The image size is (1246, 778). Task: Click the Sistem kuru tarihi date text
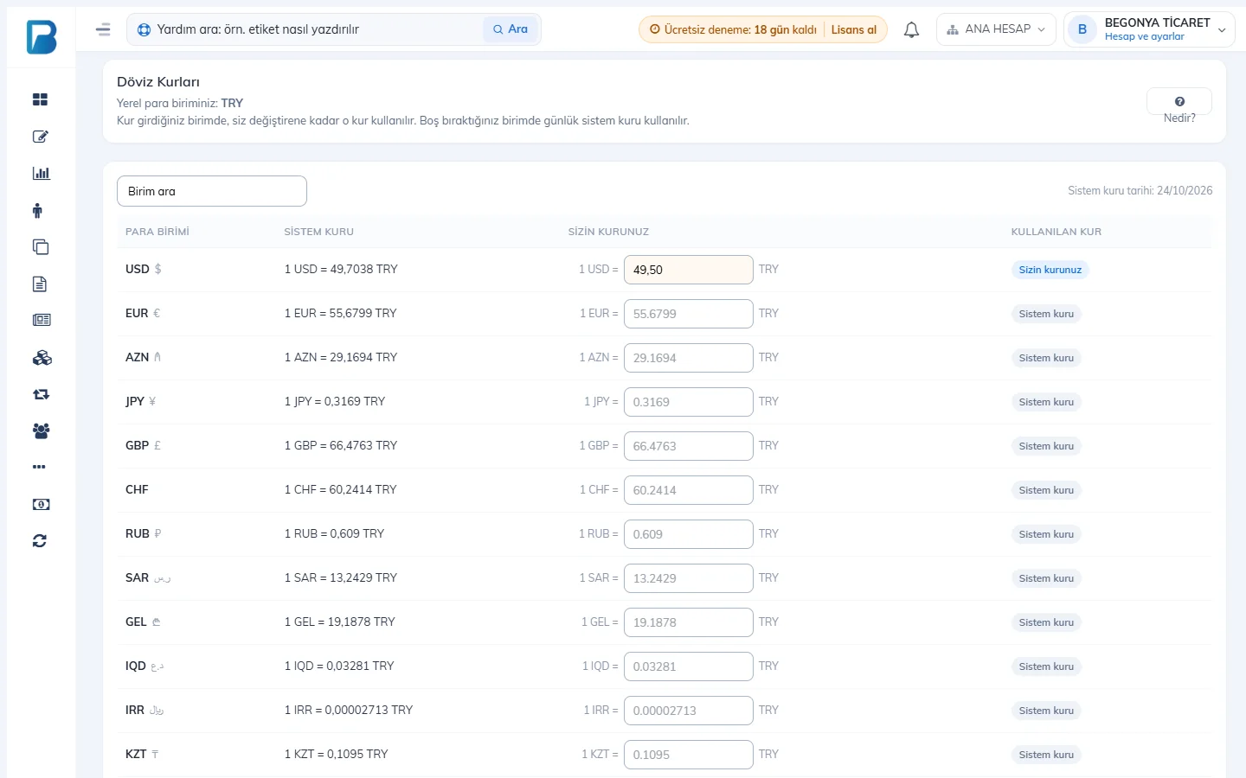[x=1140, y=190]
